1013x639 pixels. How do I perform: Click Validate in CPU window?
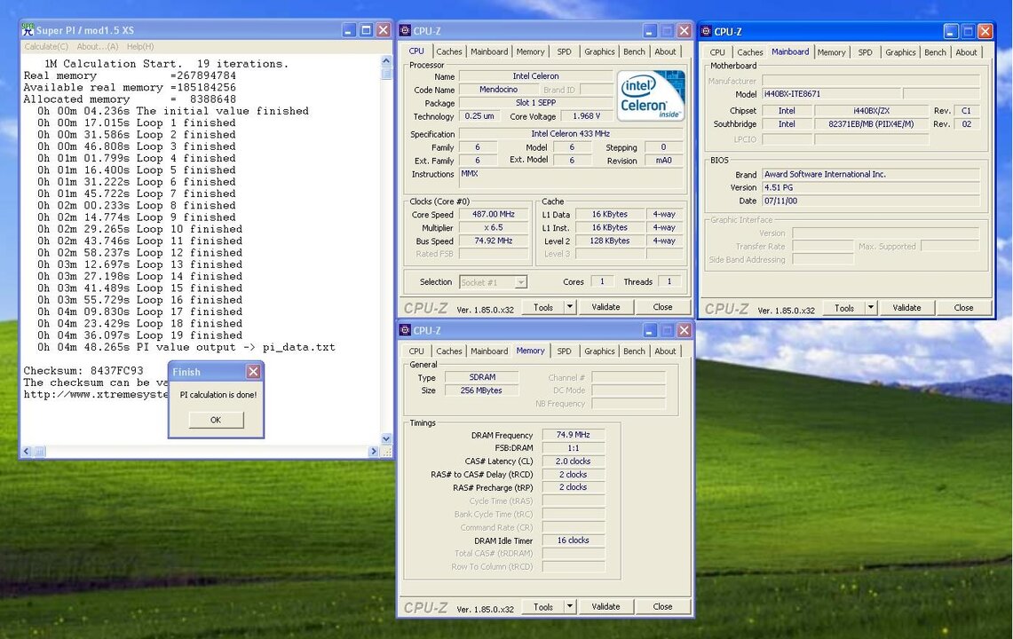606,308
